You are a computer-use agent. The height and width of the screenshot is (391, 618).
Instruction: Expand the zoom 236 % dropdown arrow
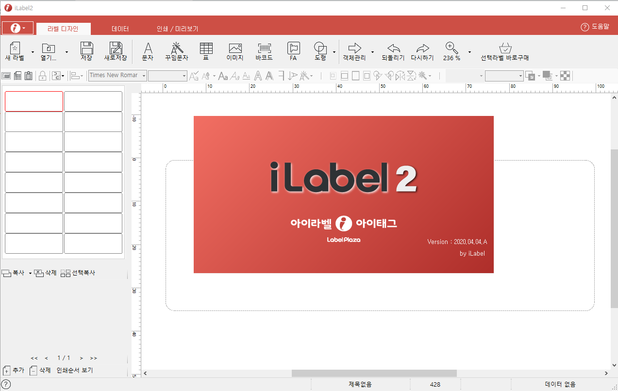(469, 52)
